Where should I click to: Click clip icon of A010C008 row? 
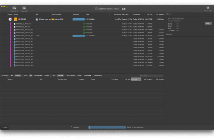[x=15, y=50]
